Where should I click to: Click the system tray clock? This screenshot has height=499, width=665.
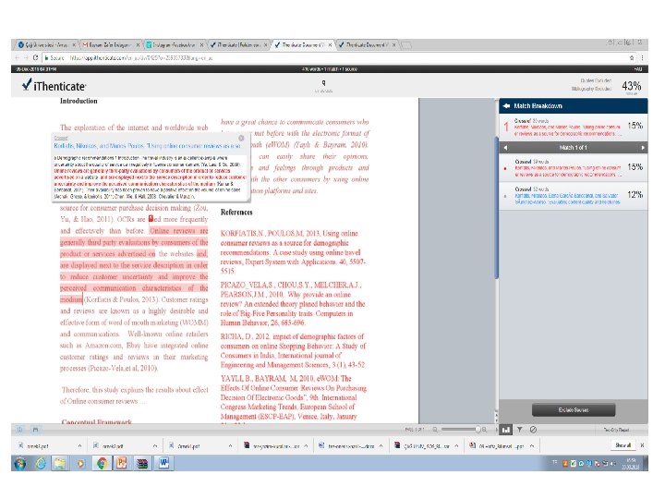tap(631, 464)
